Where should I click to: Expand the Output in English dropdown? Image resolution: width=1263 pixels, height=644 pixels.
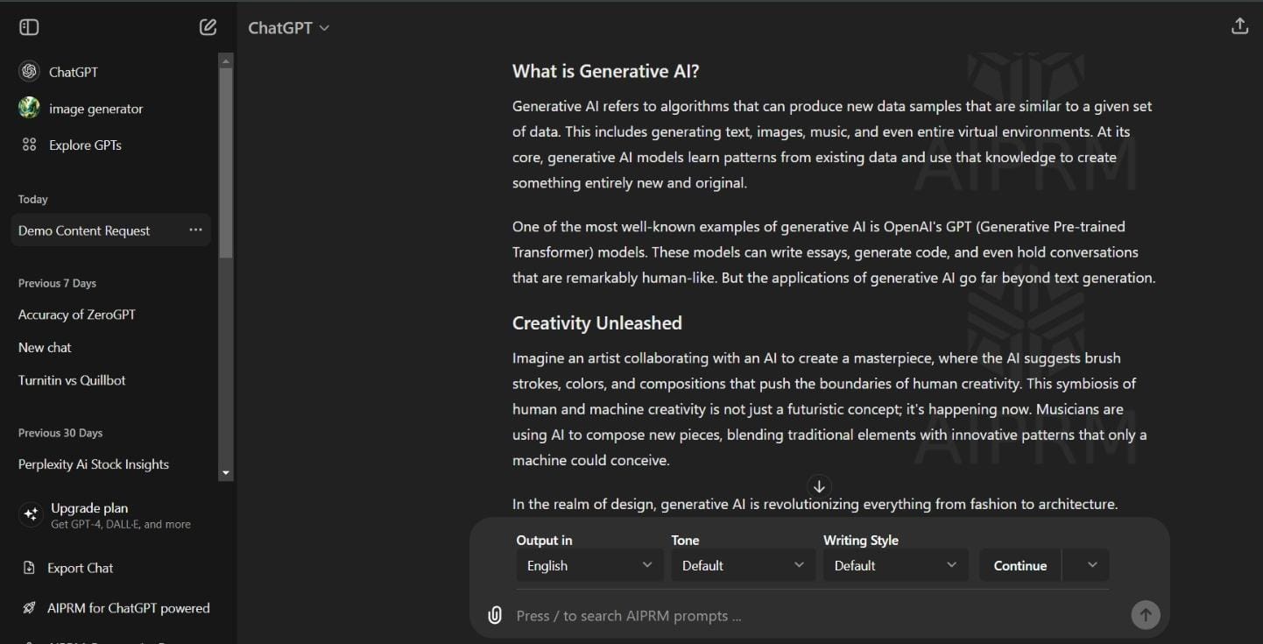coord(589,565)
